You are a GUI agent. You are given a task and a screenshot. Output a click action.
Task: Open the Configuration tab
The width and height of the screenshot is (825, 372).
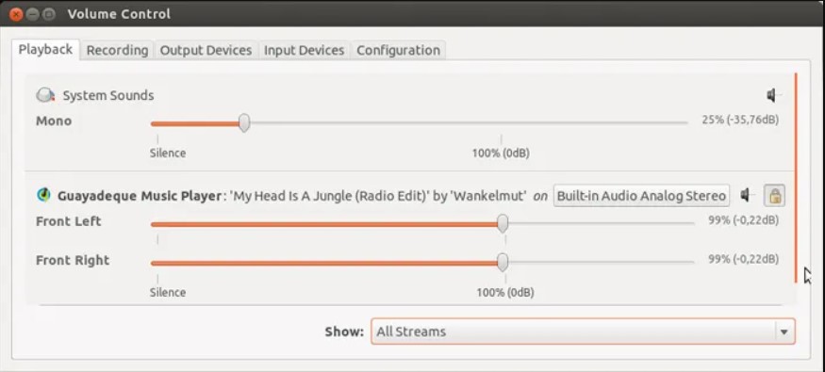pyautogui.click(x=398, y=51)
